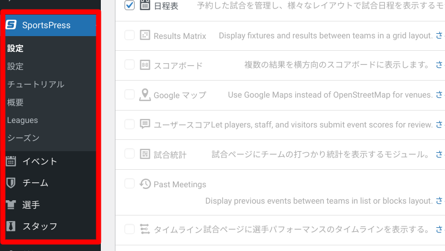Click the Results Matrix label
445x251 pixels.
pyautogui.click(x=180, y=36)
